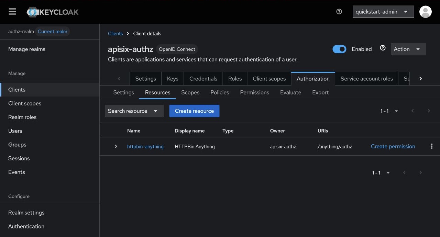Click the Create permission link
This screenshot has width=440, height=237.
[393, 146]
